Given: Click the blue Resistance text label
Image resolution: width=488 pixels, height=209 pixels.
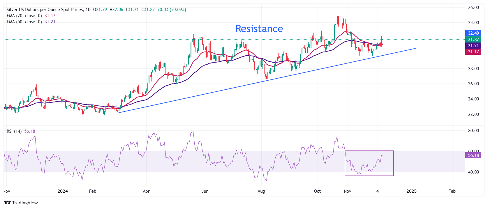Looking at the screenshot, I should 259,29.
